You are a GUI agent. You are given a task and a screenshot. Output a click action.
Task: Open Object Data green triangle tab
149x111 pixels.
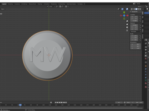[146, 80]
